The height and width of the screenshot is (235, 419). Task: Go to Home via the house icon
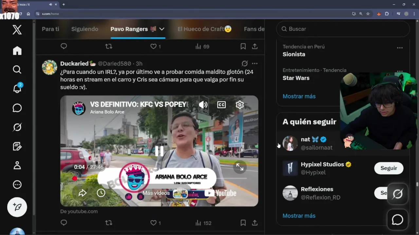pos(17,51)
